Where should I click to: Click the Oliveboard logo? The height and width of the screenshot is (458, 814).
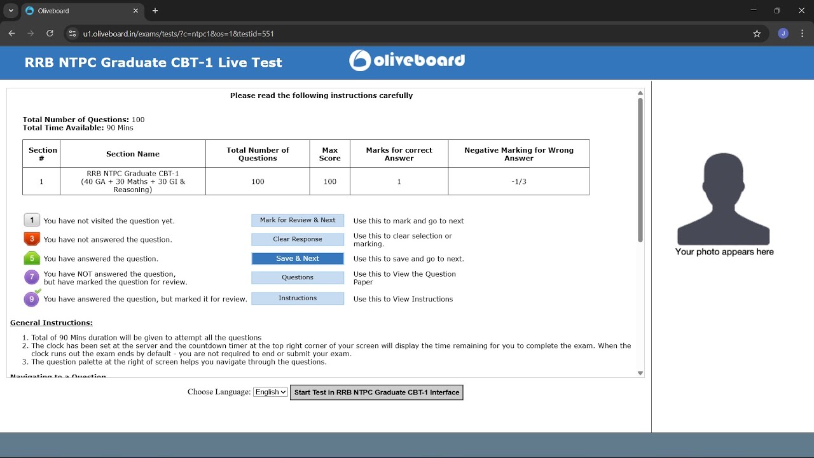click(407, 60)
